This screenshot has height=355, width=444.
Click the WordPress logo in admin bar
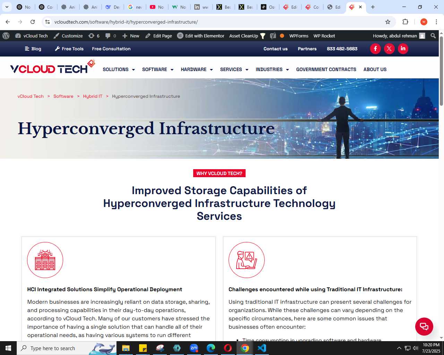pos(6,36)
